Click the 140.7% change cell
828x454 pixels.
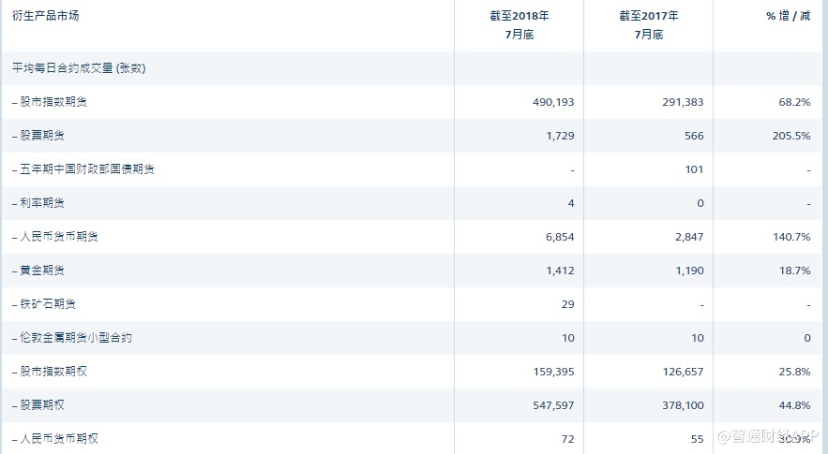click(790, 237)
